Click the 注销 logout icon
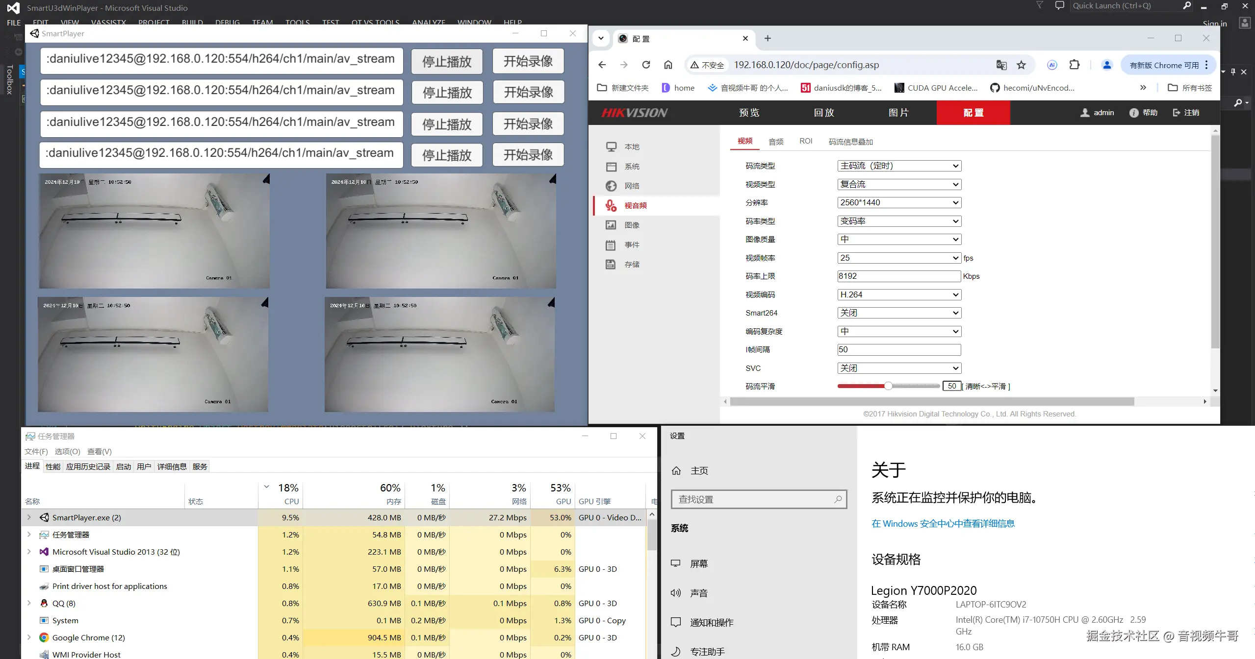Screen dimensions: 1255x659 1177,113
